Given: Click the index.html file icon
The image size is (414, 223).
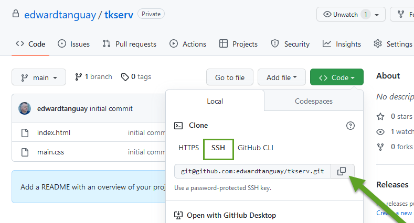Looking at the screenshot, I should 24,132.
